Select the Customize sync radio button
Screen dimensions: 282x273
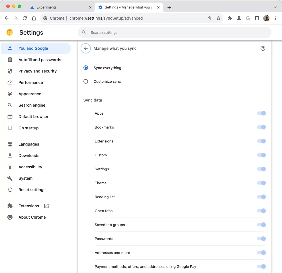[86, 81]
